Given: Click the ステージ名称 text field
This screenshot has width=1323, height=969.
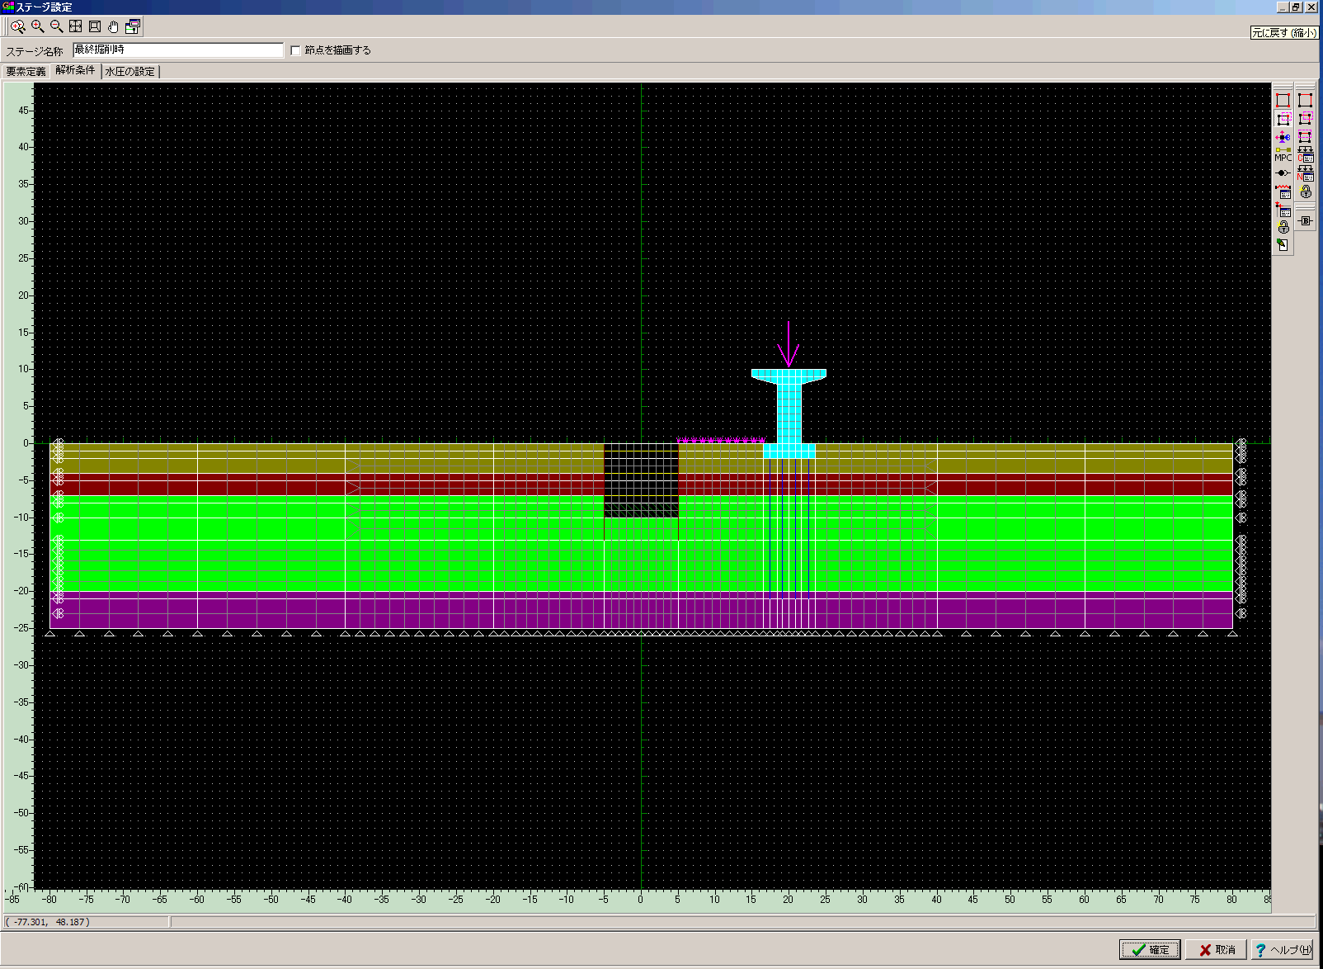Looking at the screenshot, I should [178, 50].
